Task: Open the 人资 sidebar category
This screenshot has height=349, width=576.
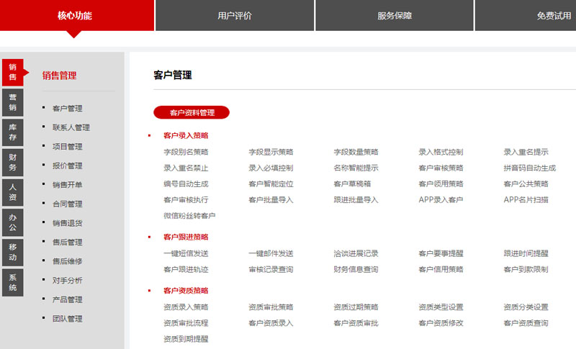Action: point(13,192)
